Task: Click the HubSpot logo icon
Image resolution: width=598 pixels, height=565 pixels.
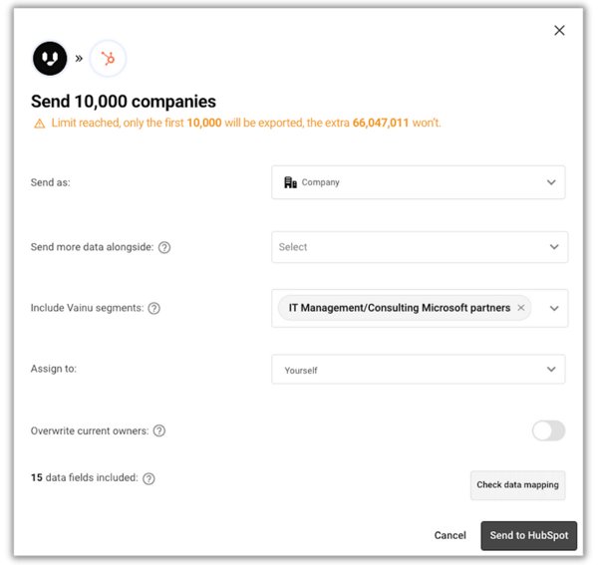Action: point(108,59)
